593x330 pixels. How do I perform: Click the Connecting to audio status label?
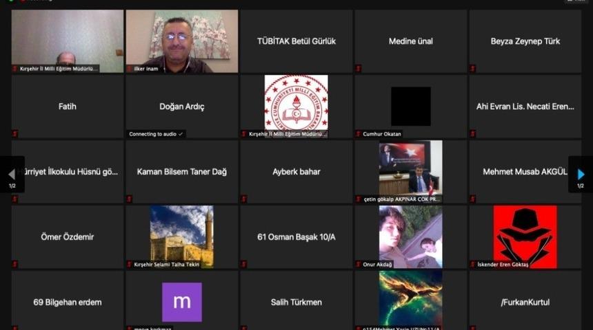point(156,134)
